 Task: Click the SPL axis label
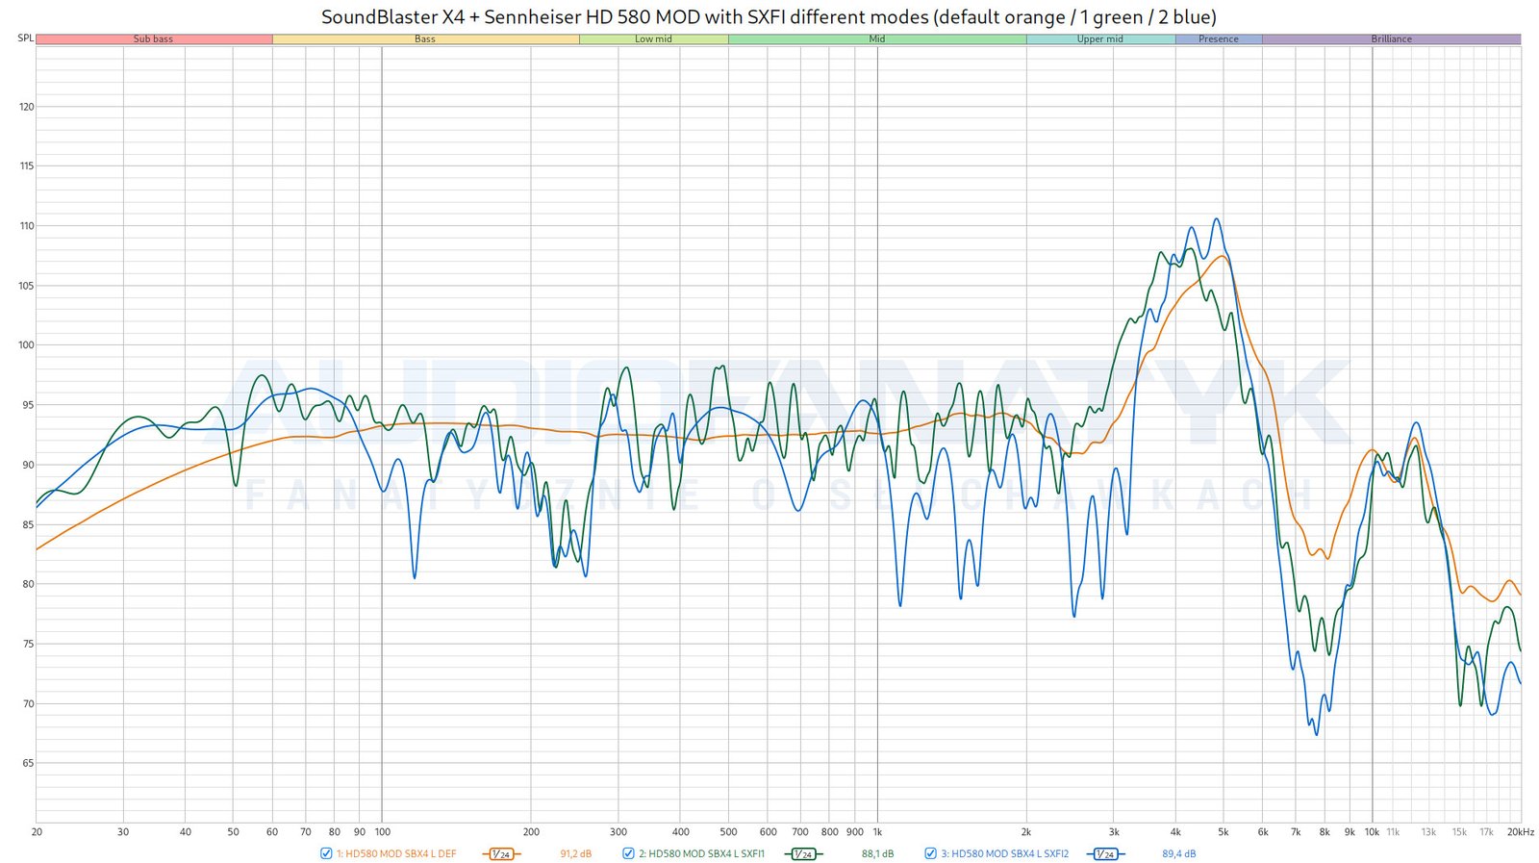click(26, 38)
